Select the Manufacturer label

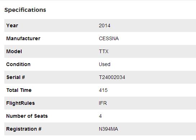coord(23,38)
